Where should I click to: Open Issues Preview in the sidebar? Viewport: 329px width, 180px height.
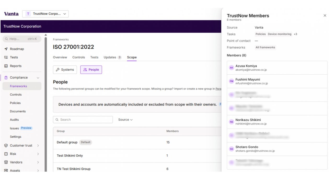21,128
